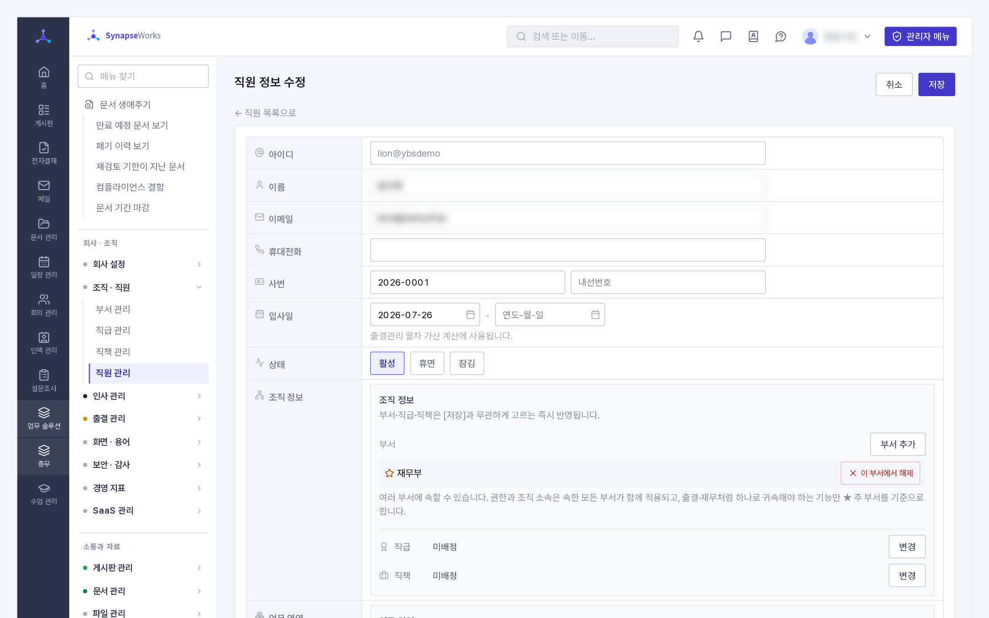Click the 휴대전화 input field
The height and width of the screenshot is (618, 989).
click(567, 250)
